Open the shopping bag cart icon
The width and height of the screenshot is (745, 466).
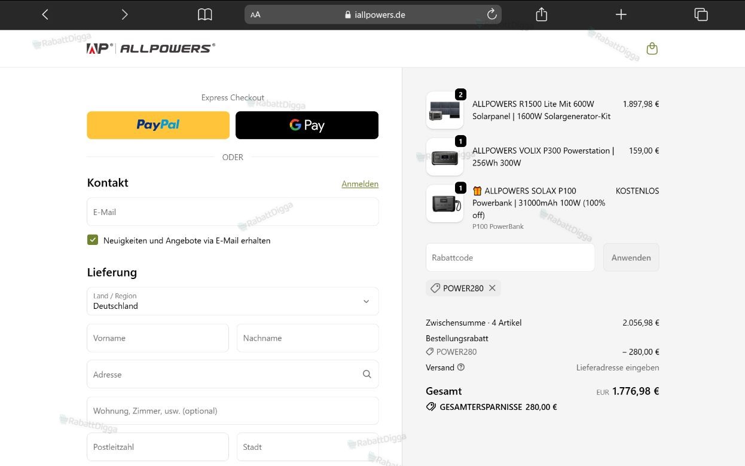(x=652, y=48)
